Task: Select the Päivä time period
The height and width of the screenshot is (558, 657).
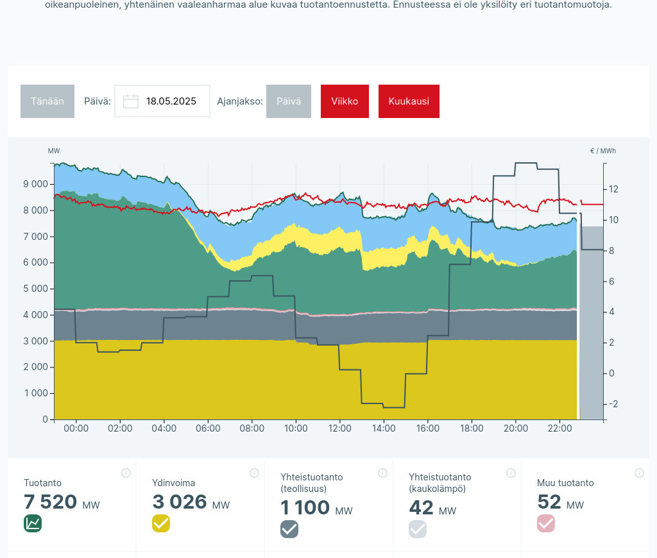Action: [289, 101]
